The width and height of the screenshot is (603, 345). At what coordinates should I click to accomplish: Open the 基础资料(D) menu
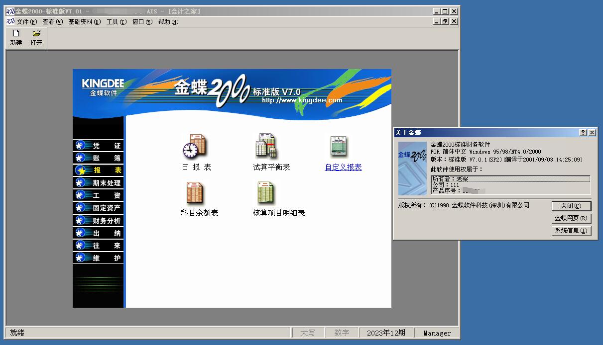tap(85, 22)
